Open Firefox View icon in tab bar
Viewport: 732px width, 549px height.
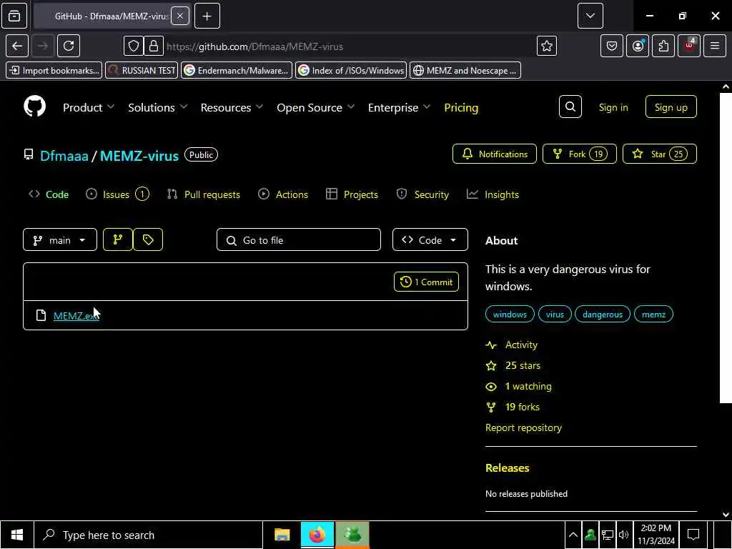14,16
